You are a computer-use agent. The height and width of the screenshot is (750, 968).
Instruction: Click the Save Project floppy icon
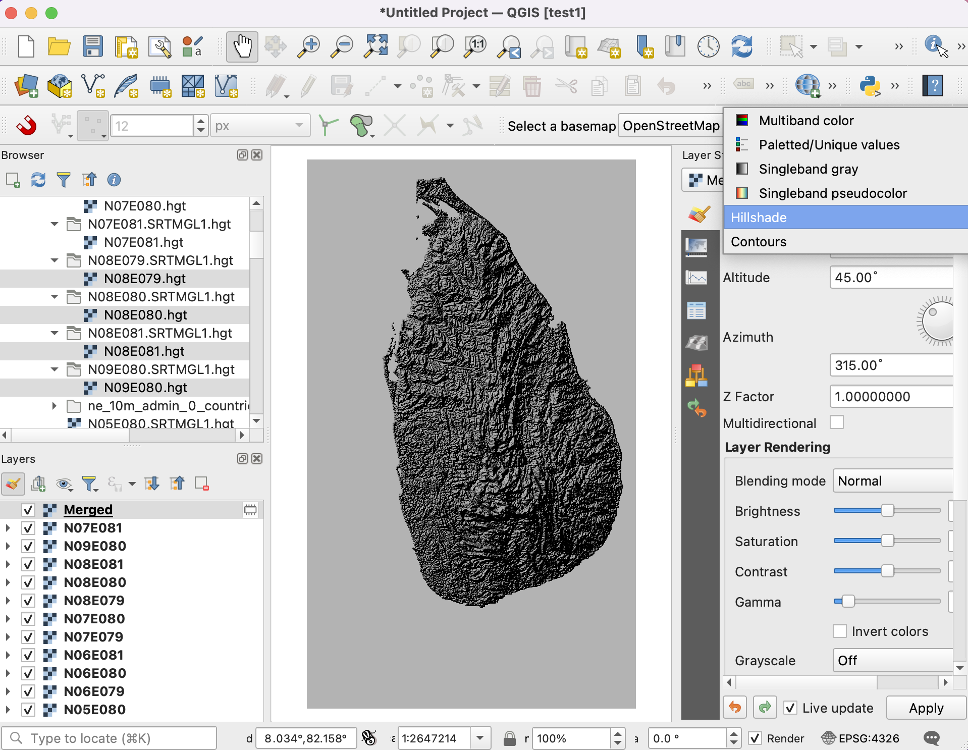coord(92,47)
